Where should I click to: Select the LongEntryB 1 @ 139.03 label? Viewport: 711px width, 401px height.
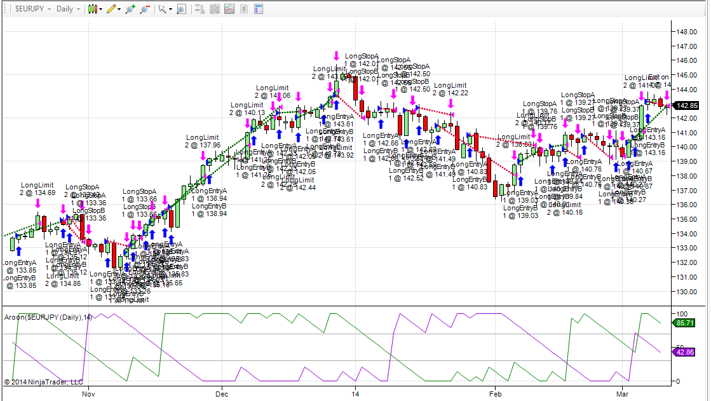tap(520, 212)
